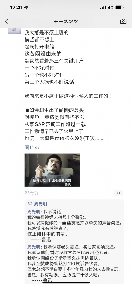Screen dimensions: 132x286
Task: Open 周光明 in the likes list
Action: point(40,204)
